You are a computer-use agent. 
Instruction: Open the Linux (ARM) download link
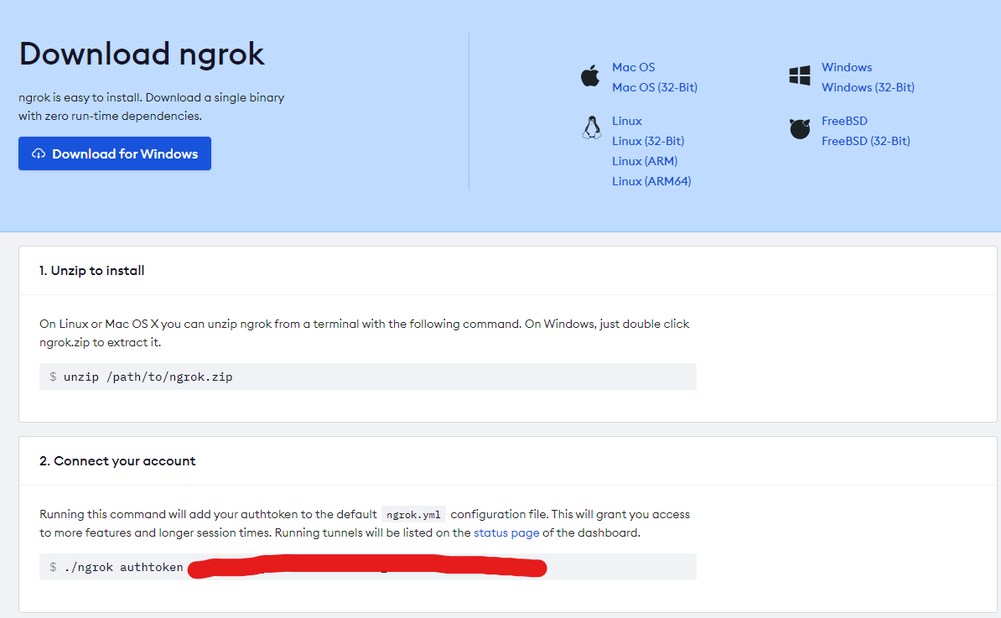645,161
